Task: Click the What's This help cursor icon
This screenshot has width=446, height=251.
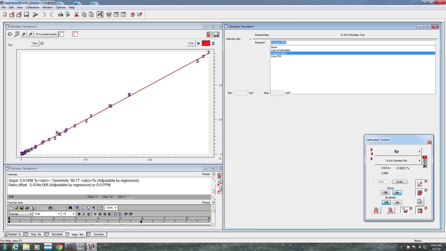Action: [x=140, y=14]
